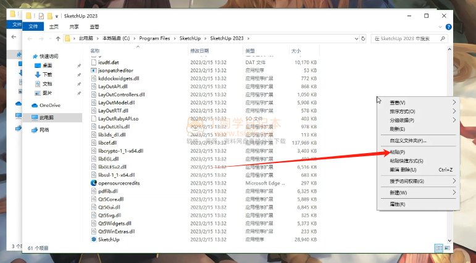The height and width of the screenshot is (263, 476).
Task: Select the LayOutModel.dll file name
Action: point(117,102)
